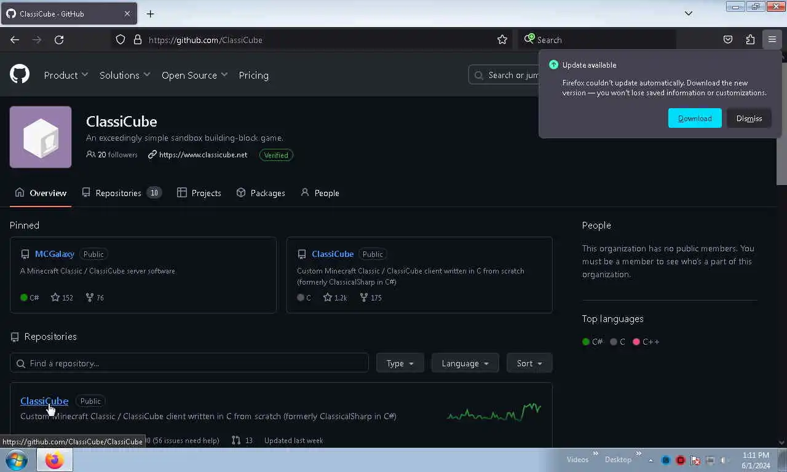The width and height of the screenshot is (787, 472).
Task: Select the Overview tab
Action: coord(41,193)
